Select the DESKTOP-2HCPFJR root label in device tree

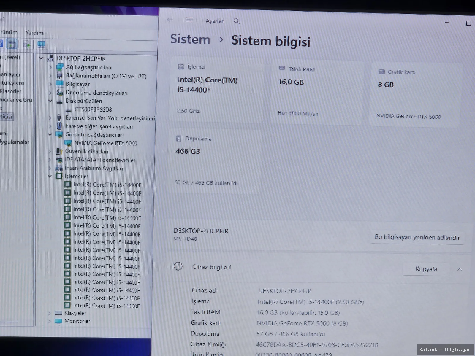click(81, 58)
